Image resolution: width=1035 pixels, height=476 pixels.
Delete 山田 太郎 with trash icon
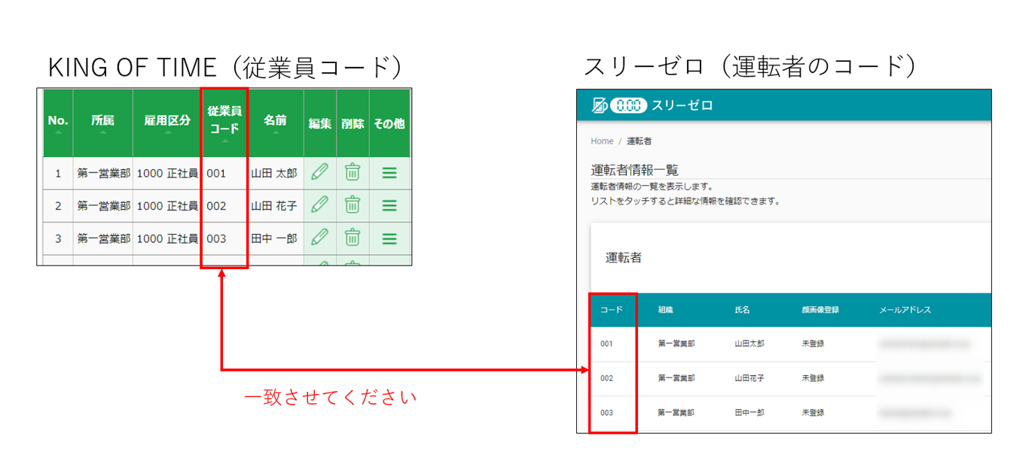tap(352, 172)
